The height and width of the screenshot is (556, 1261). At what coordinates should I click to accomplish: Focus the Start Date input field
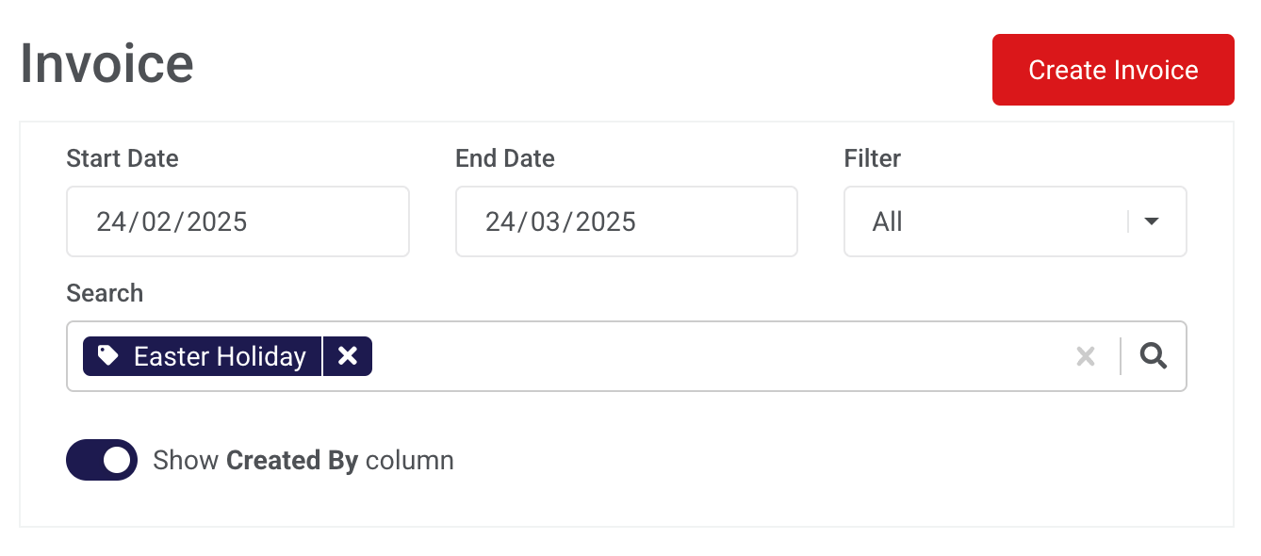click(x=237, y=221)
